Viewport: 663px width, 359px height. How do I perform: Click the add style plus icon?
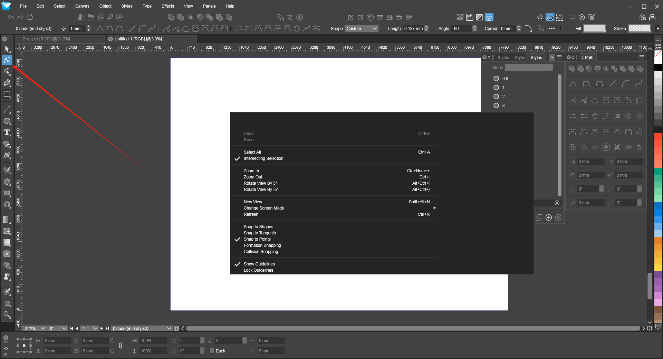tap(549, 217)
